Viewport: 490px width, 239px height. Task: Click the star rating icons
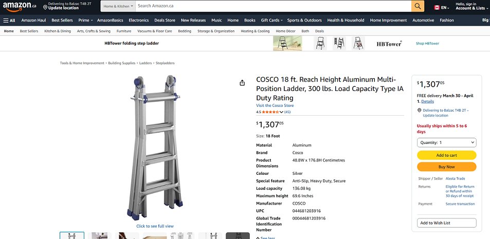pyautogui.click(x=270, y=112)
